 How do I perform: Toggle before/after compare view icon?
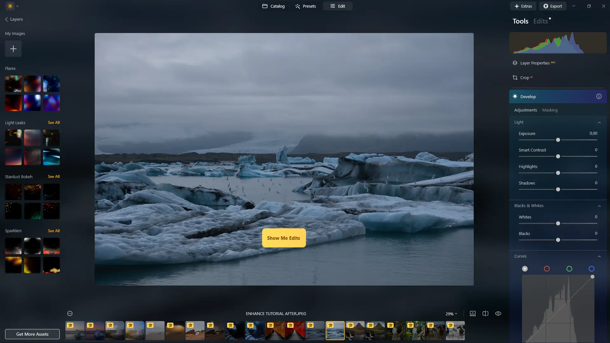pyautogui.click(x=485, y=314)
